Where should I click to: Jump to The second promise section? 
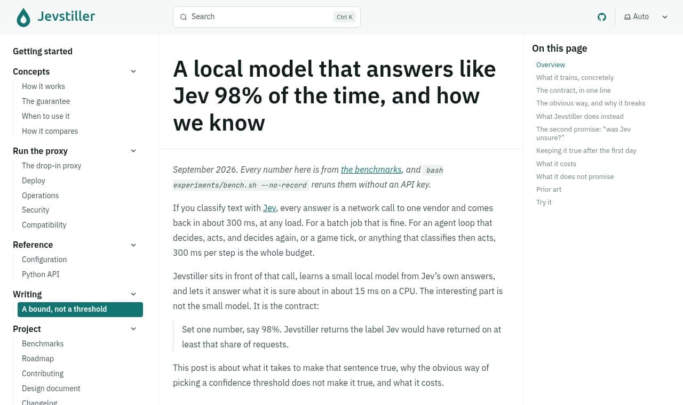pos(584,133)
